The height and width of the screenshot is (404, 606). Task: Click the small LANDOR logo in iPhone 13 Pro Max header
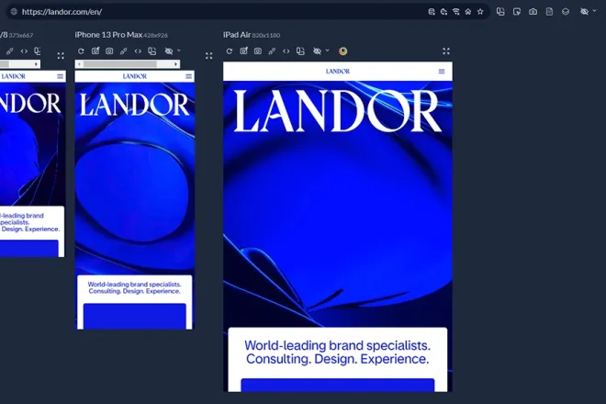(x=135, y=76)
